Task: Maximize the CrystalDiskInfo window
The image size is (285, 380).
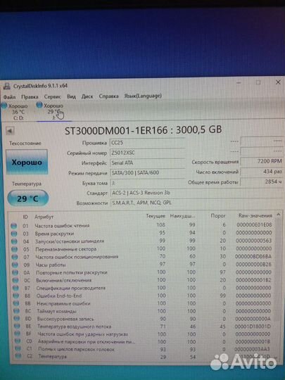Action: 258,82
